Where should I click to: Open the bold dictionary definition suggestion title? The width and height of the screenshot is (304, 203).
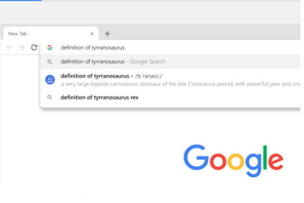95,76
